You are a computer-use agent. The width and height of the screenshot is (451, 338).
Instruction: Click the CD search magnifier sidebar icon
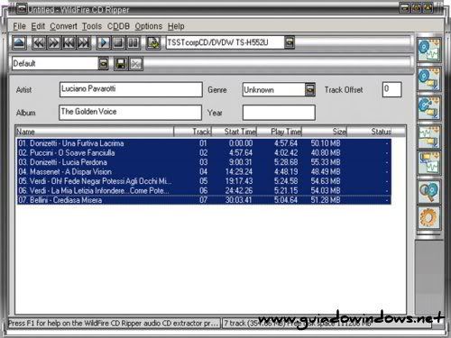pyautogui.click(x=429, y=192)
